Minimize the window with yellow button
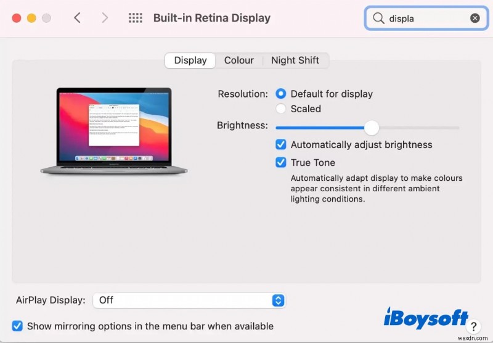The width and height of the screenshot is (493, 343). pos(31,18)
